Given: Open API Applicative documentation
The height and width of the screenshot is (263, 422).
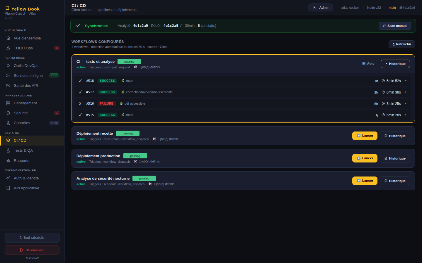Looking at the screenshot, I should pos(32,188).
